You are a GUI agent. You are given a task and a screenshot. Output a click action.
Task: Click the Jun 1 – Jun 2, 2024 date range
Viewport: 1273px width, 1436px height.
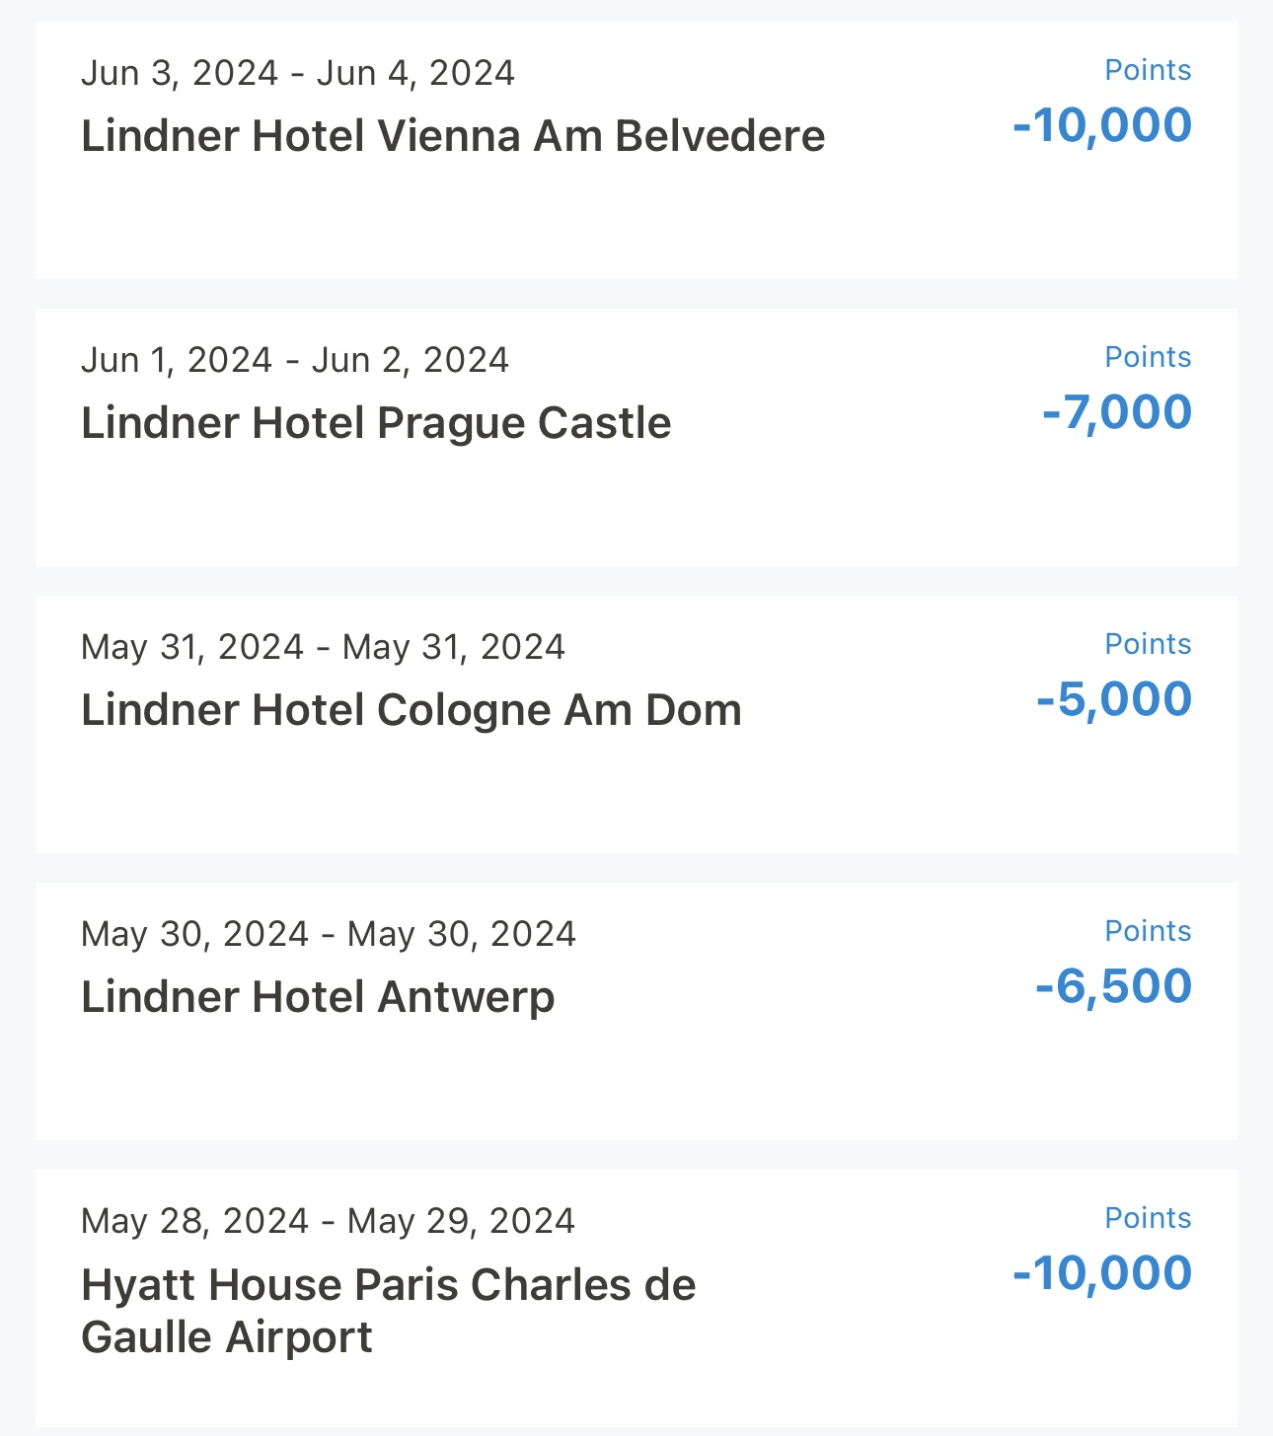click(294, 360)
